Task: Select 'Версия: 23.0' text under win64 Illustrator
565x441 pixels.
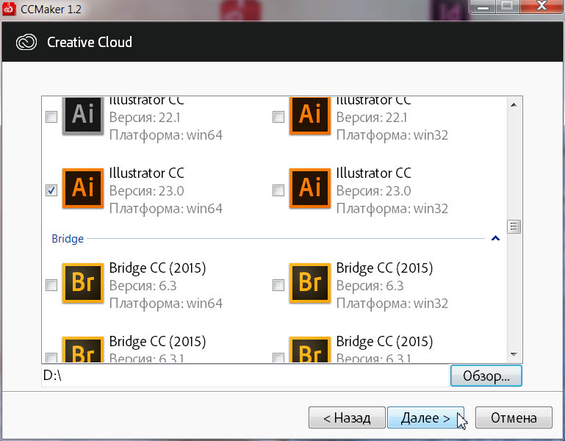Action: pyautogui.click(x=147, y=191)
